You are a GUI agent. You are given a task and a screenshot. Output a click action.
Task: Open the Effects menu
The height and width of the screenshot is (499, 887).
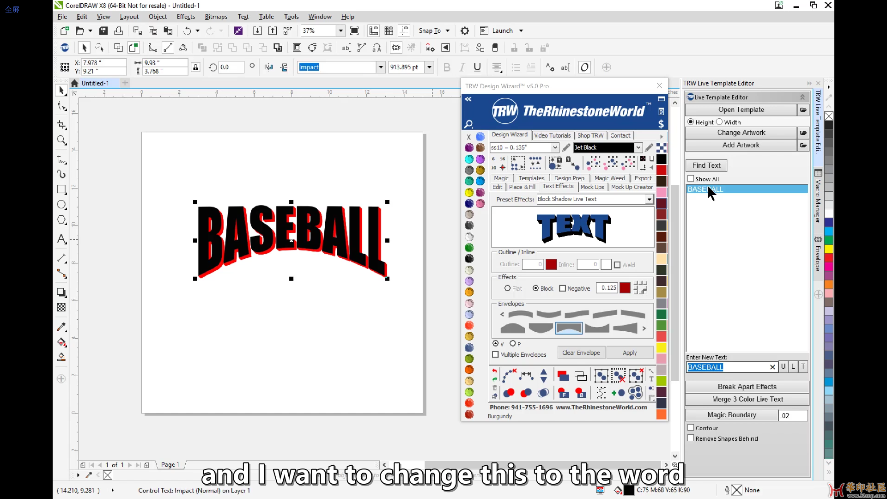[x=186, y=17]
